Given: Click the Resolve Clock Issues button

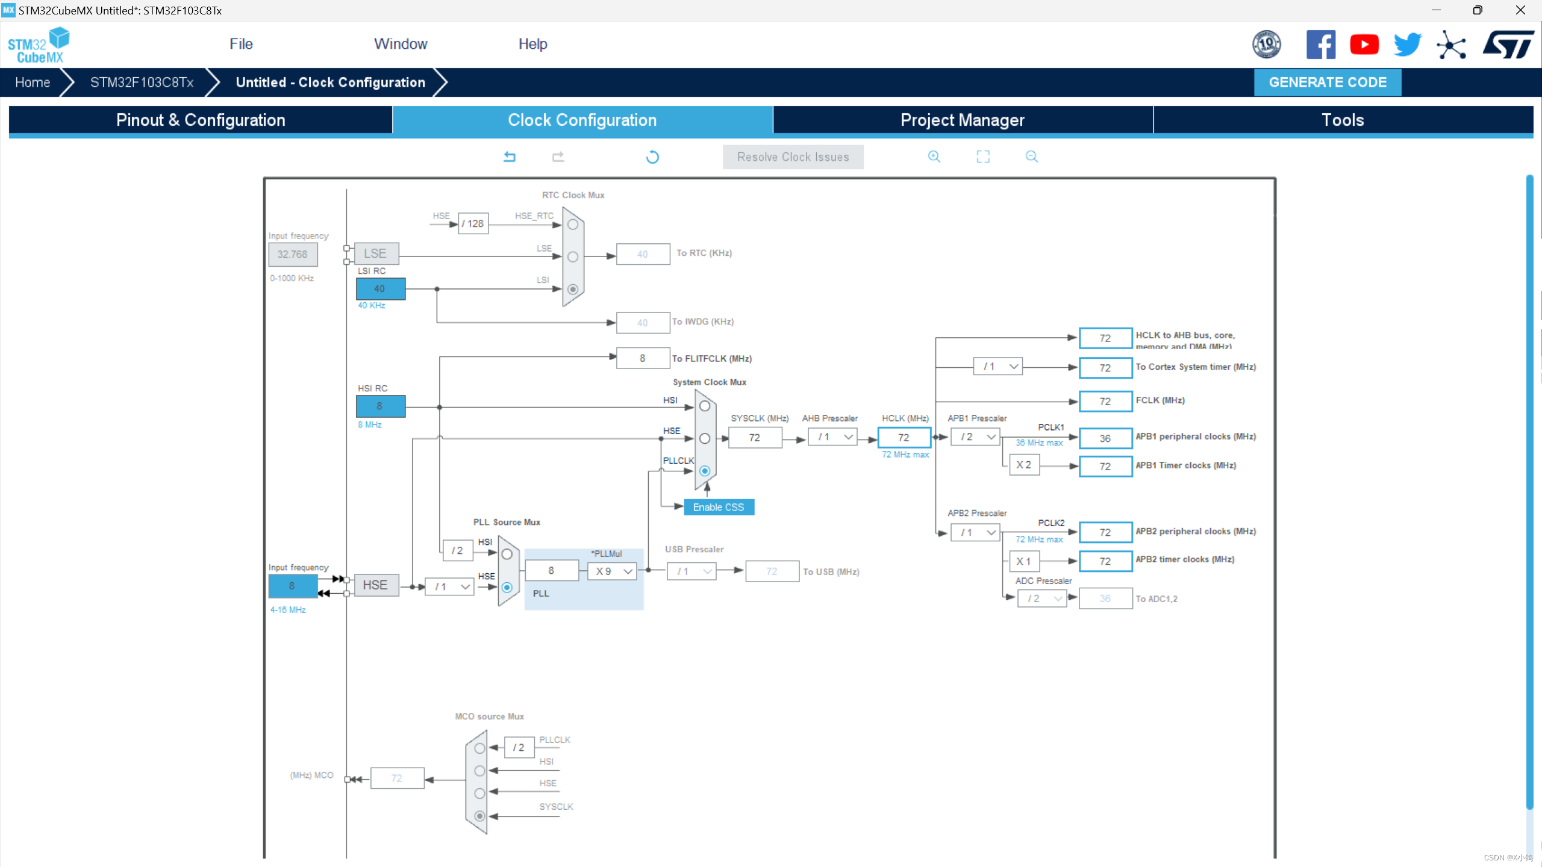Looking at the screenshot, I should point(792,157).
